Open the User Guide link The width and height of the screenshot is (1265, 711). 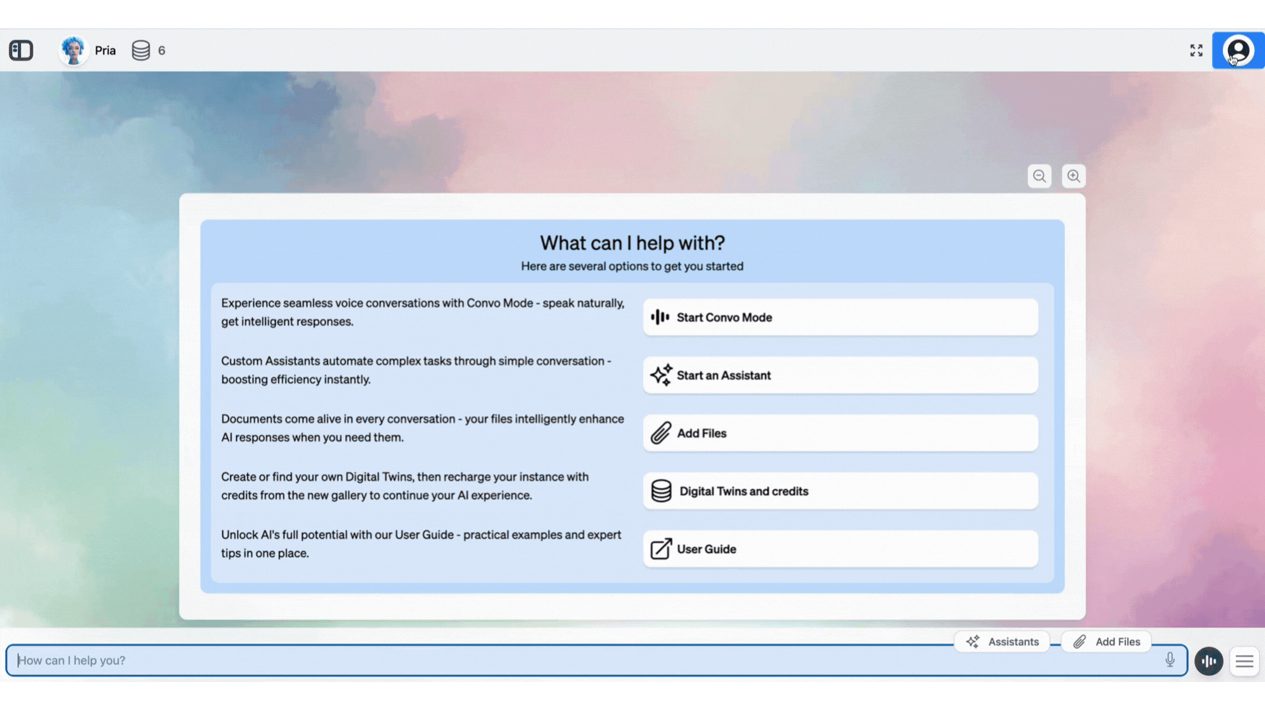[x=840, y=549]
